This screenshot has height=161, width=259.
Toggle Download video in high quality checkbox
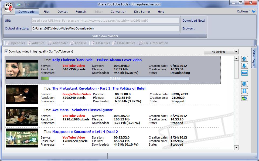pyautogui.click(x=6, y=51)
